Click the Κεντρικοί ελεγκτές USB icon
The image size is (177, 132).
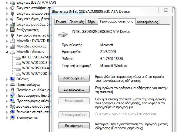tap(12, 35)
